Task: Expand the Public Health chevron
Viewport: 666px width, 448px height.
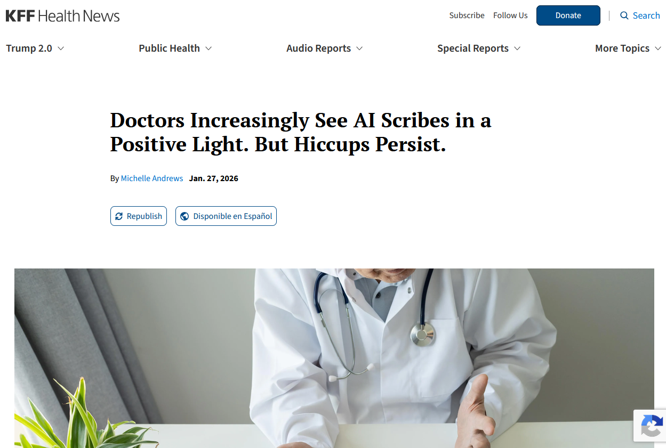Action: click(x=208, y=48)
